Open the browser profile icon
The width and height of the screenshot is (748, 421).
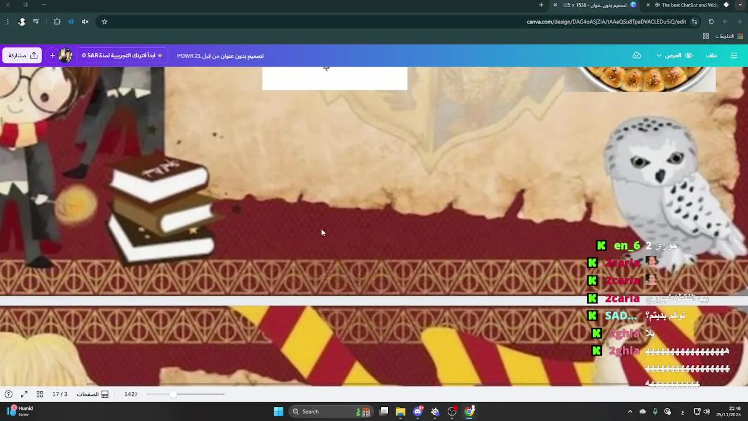22,22
